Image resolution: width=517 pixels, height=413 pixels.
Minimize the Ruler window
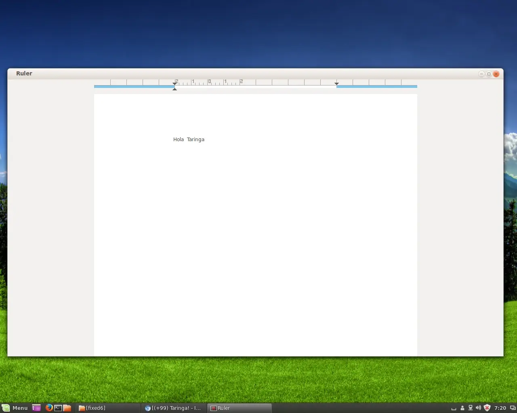pyautogui.click(x=481, y=74)
